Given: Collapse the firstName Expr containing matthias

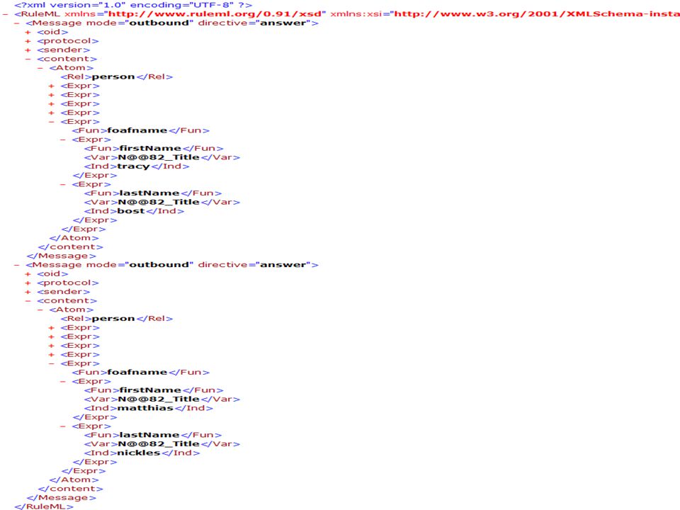Looking at the screenshot, I should tap(63, 382).
